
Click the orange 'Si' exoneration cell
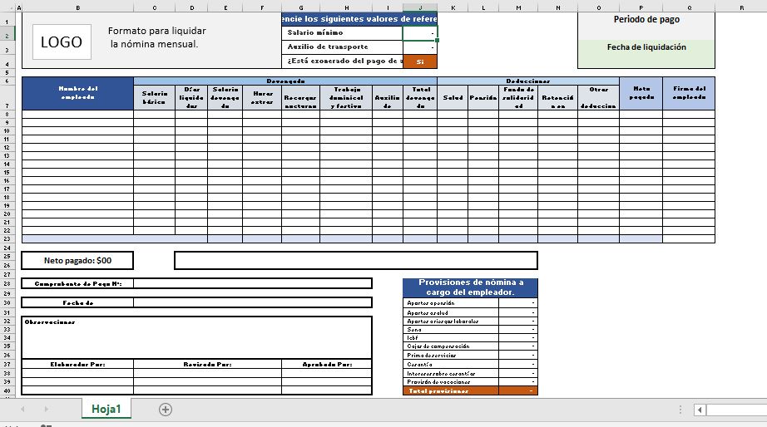[x=420, y=61]
